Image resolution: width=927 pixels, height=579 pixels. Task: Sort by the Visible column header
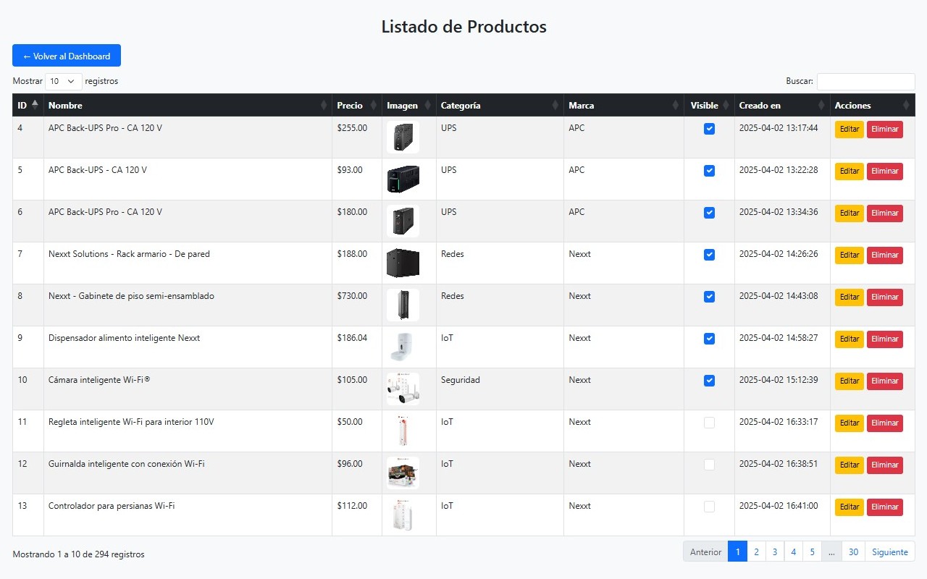(x=709, y=105)
